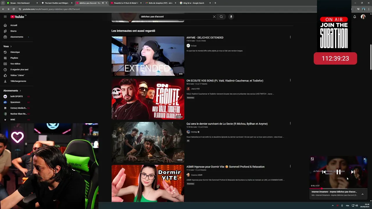Switch to kling fal ai Google Search tab
This screenshot has height=209, width=372.
click(195, 3)
